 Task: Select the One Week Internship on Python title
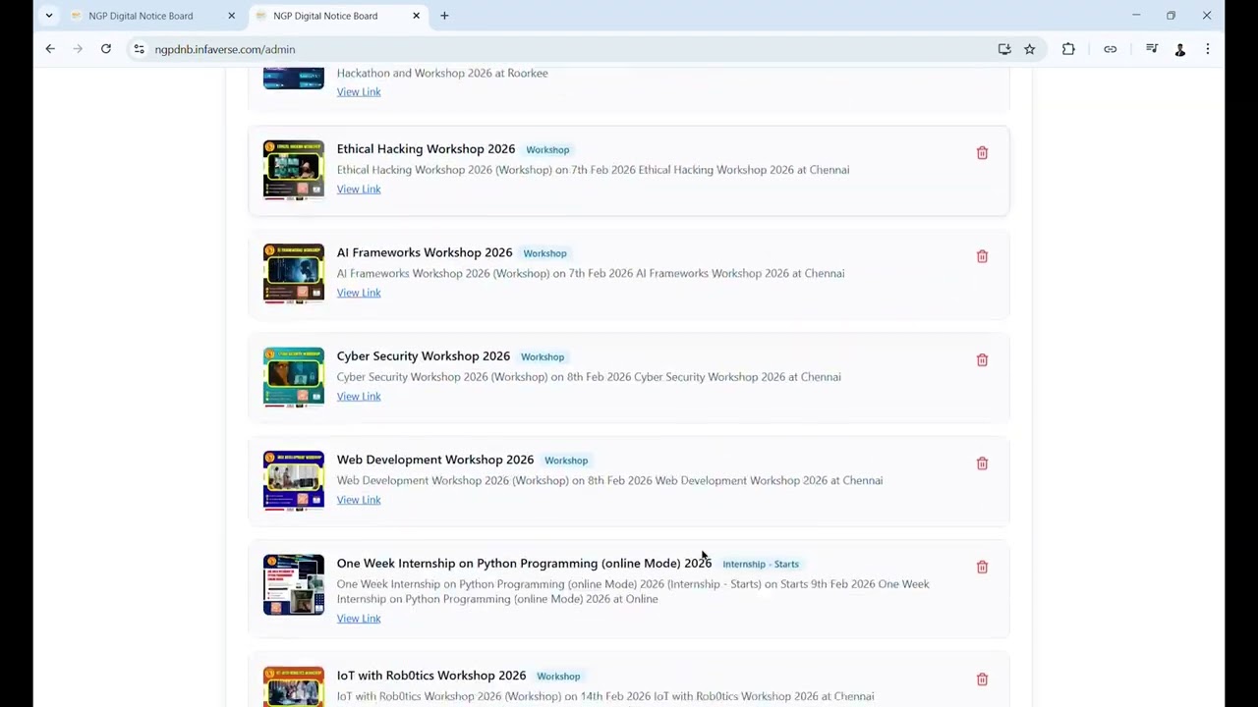[524, 564]
